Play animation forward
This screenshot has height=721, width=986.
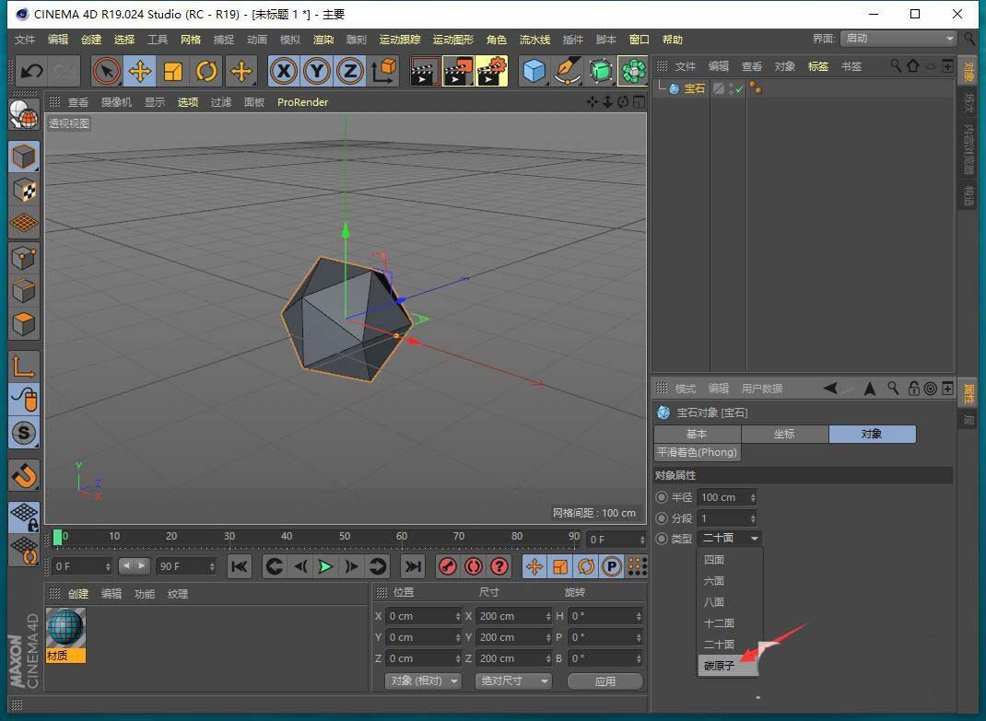click(x=325, y=567)
